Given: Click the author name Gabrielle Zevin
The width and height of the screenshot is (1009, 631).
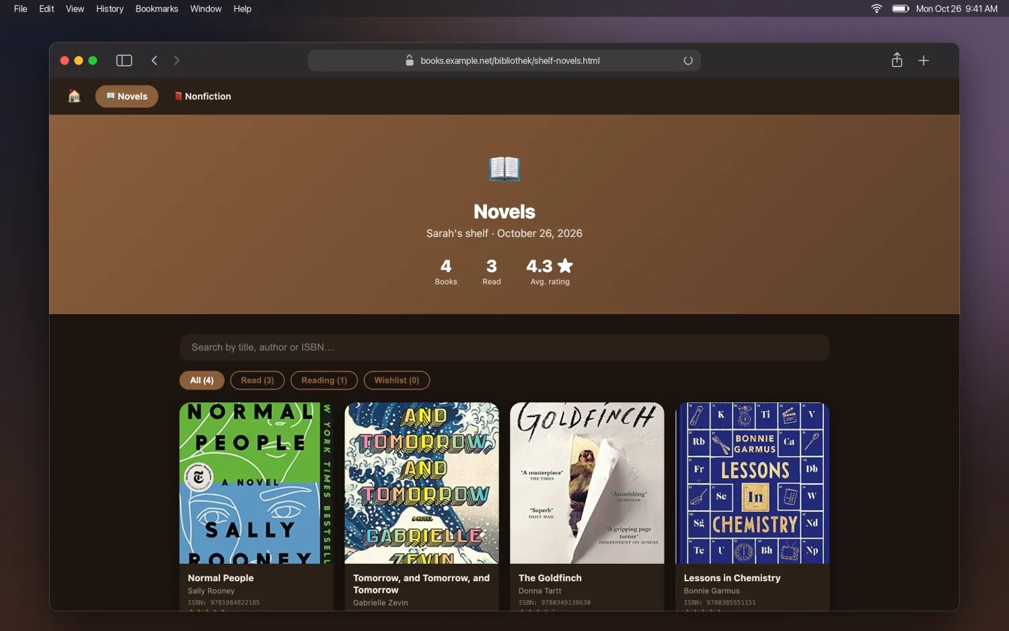Looking at the screenshot, I should [381, 603].
